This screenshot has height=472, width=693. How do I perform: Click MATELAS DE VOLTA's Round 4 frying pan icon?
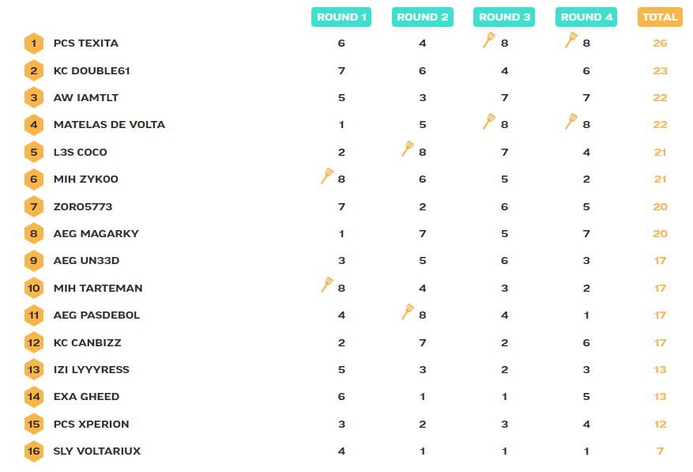tap(571, 122)
